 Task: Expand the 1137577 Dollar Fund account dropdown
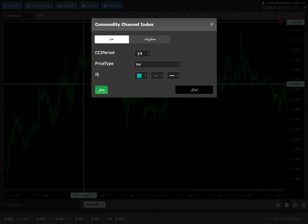[305, 8]
